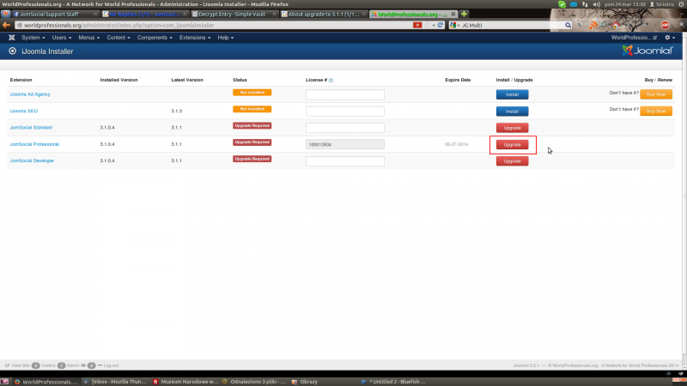The image size is (687, 386).
Task: Click the green checkmark tray icon
Action: tap(562, 4)
